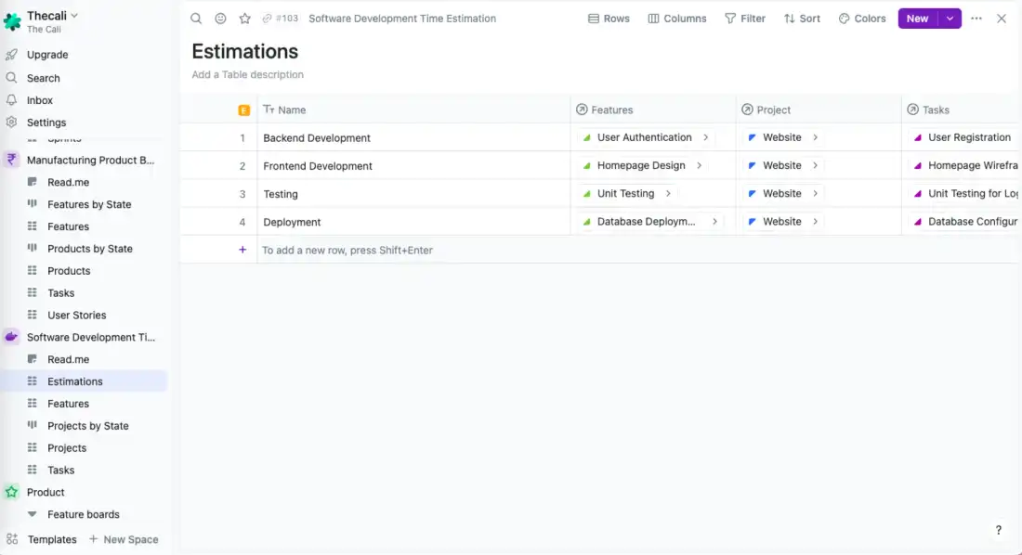The image size is (1022, 555).
Task: Click the Add a Table description field
Action: coord(247,74)
